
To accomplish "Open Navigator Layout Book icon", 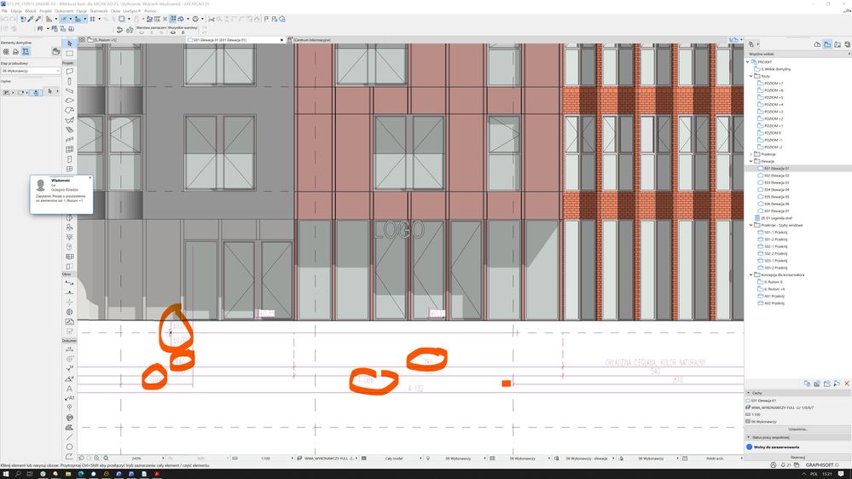I will point(838,44).
